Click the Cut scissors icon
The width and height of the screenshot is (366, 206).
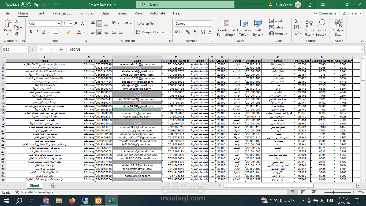click(16, 21)
